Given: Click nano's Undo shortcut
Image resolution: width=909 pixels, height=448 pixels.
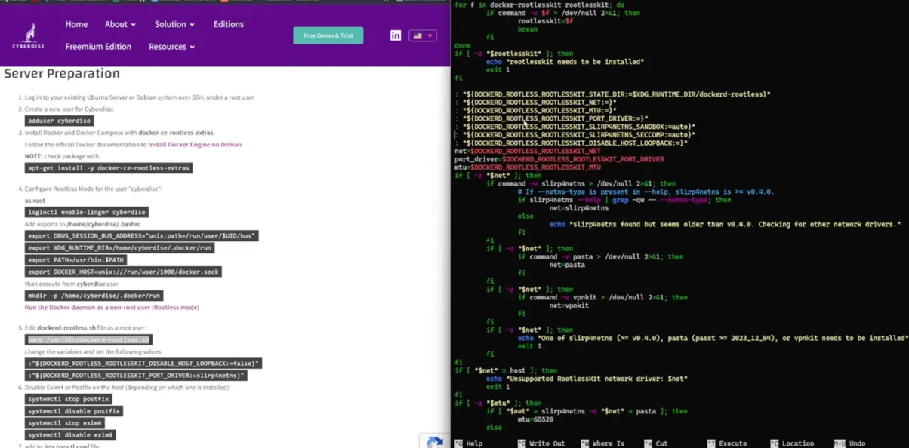Looking at the screenshot, I should click(849, 443).
